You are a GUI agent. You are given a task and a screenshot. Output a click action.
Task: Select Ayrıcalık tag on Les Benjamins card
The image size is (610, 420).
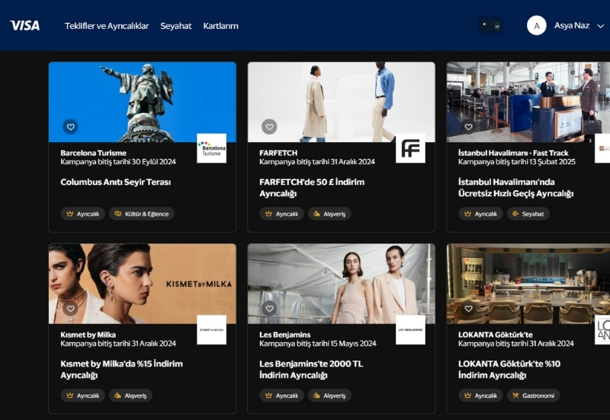click(x=281, y=396)
